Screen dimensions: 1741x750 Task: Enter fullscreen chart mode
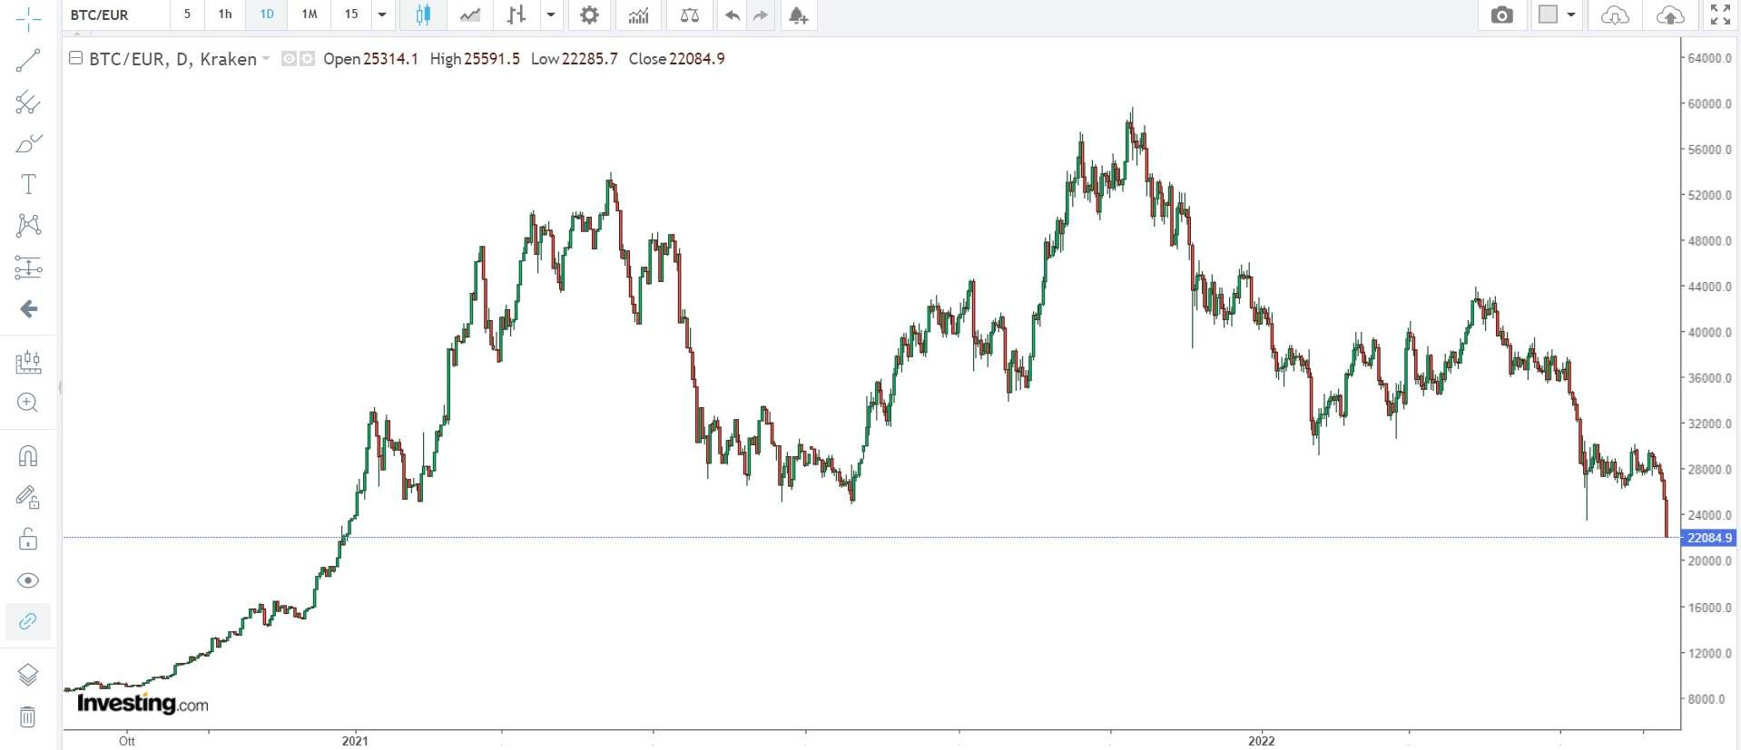(1719, 15)
